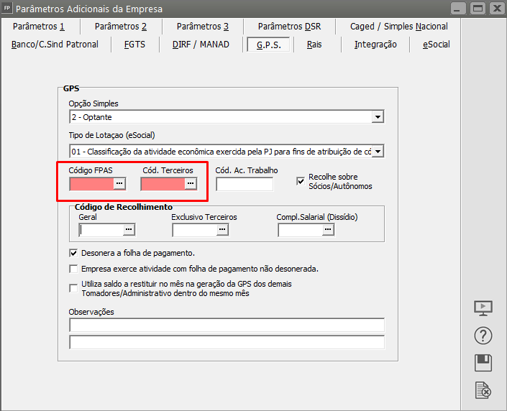Click the first Observações text field
The image size is (507, 411).
(227, 325)
